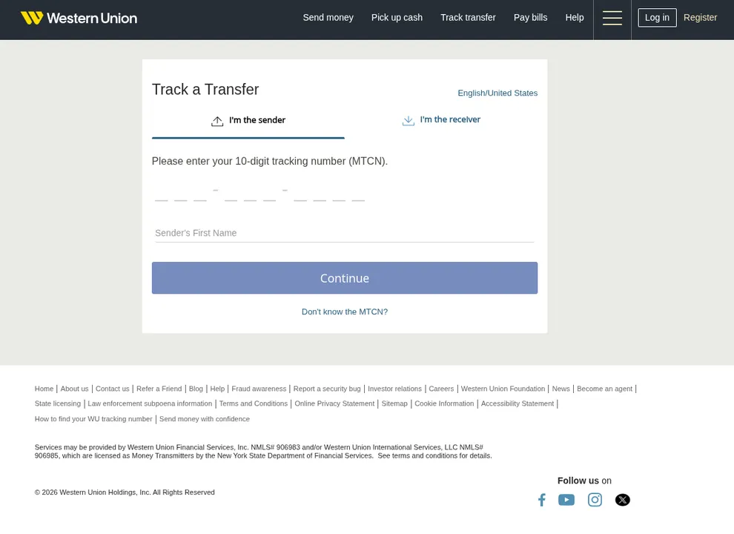Open Accessibility Statement link

(518, 403)
